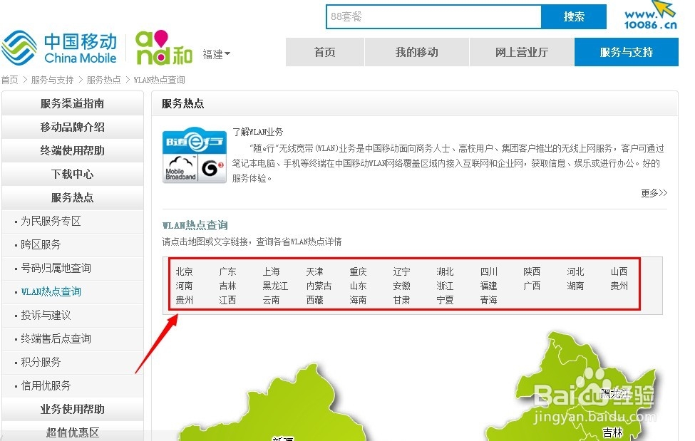Switch to the 我的移动 tab
Image resolution: width=695 pixels, height=441 pixels.
(417, 52)
